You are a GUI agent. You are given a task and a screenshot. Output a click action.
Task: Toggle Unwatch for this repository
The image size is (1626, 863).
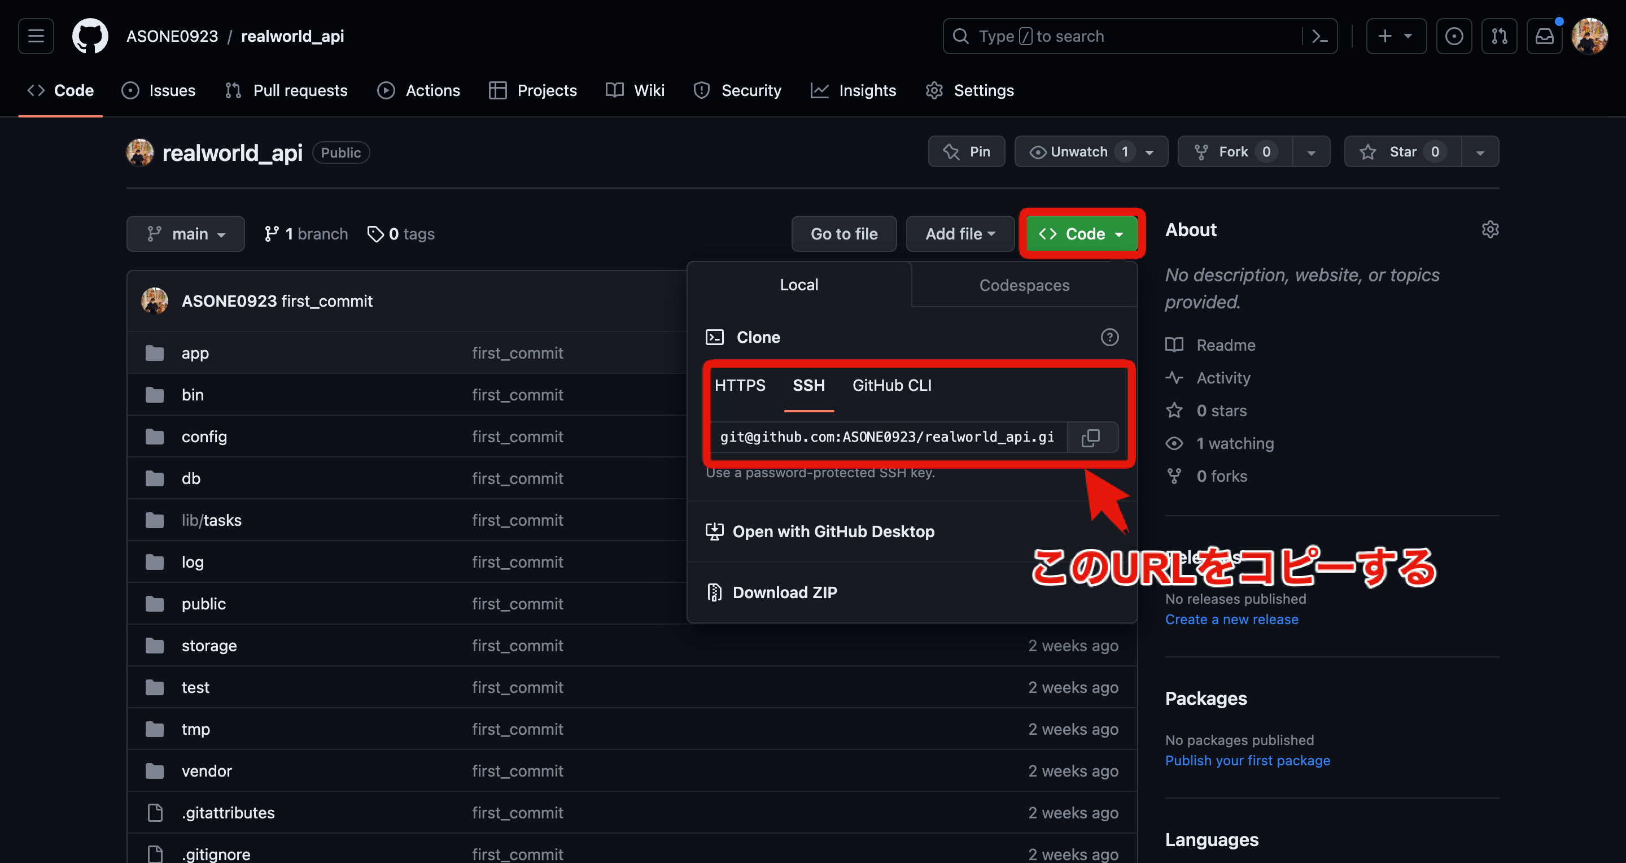(1078, 152)
